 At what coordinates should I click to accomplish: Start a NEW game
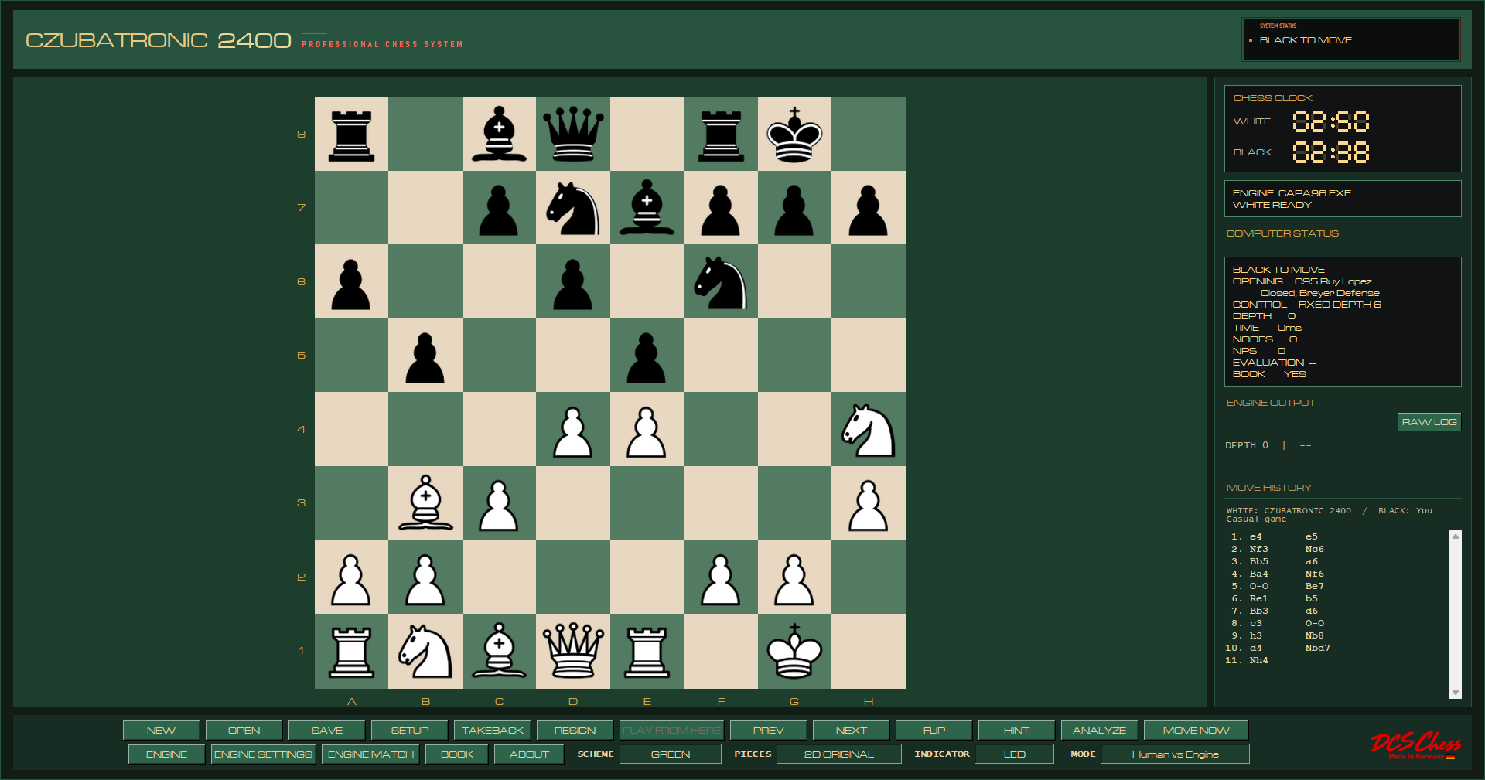point(161,731)
